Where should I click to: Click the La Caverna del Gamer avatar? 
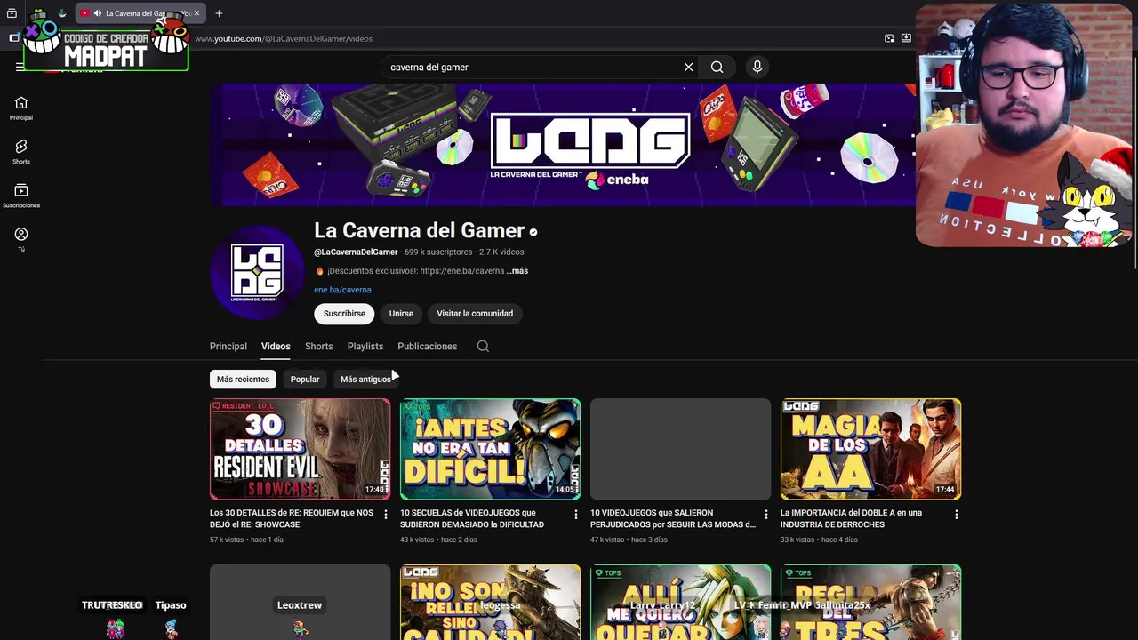pyautogui.click(x=258, y=271)
